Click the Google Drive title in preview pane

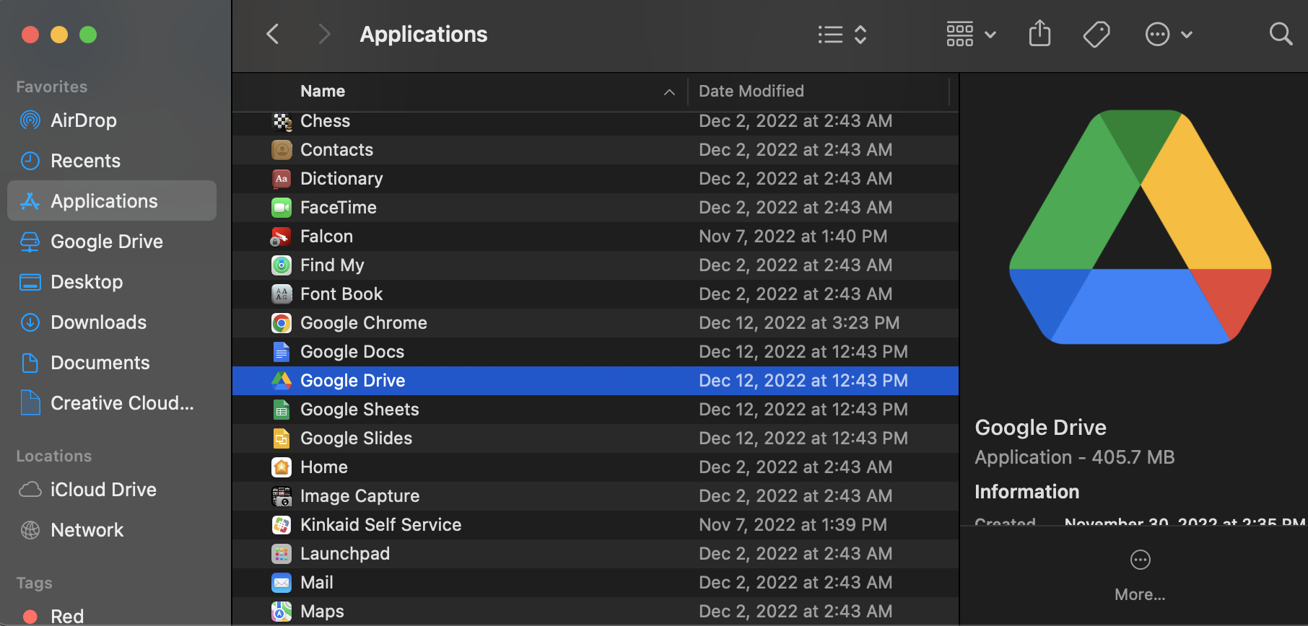tap(1040, 428)
